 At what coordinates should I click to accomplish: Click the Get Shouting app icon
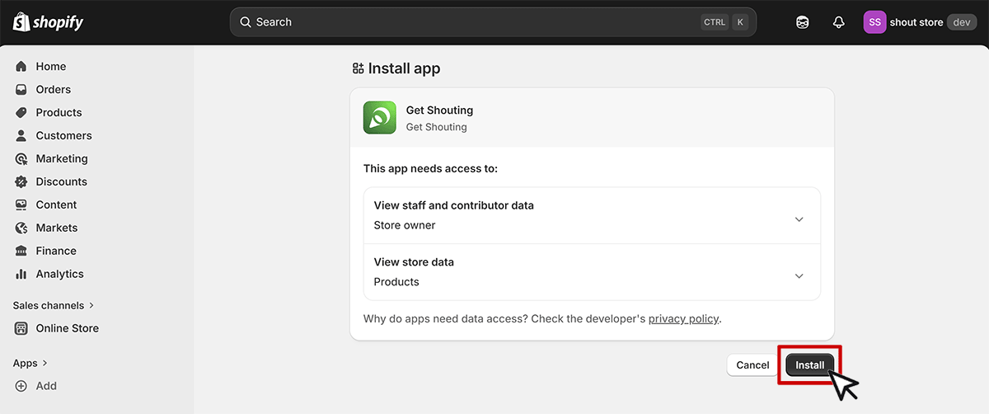380,118
